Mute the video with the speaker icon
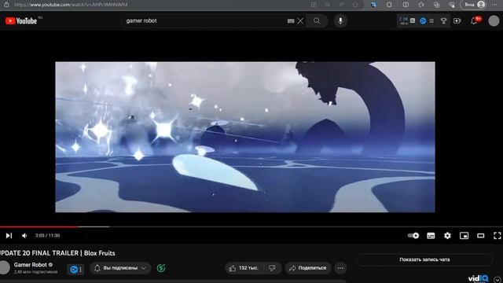The image size is (503, 283). (24, 236)
